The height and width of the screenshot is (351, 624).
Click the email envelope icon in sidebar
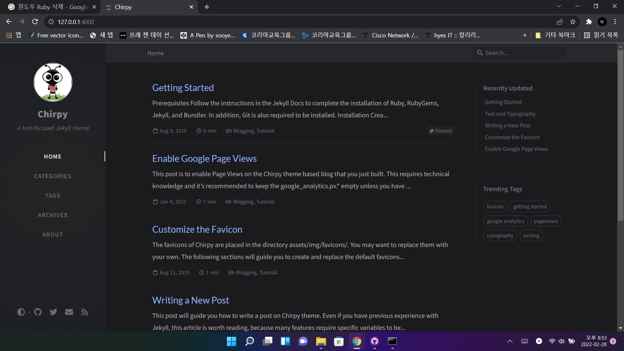[x=69, y=312]
